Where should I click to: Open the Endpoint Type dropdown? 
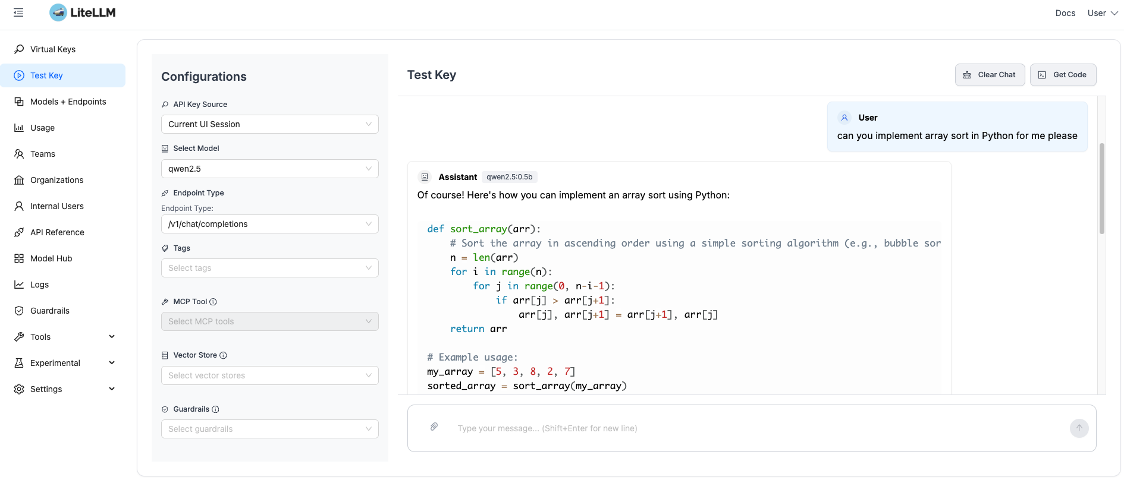click(269, 224)
